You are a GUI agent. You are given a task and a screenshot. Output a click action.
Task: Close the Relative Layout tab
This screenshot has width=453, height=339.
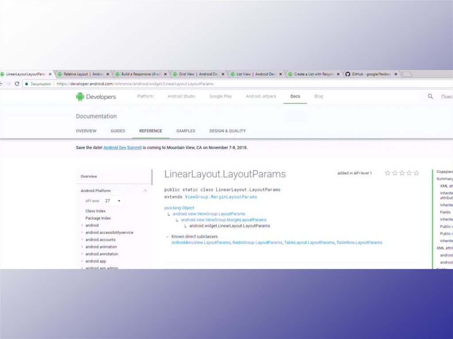(108, 74)
